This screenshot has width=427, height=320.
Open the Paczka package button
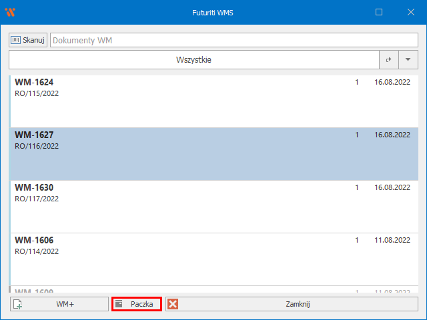[x=136, y=304]
